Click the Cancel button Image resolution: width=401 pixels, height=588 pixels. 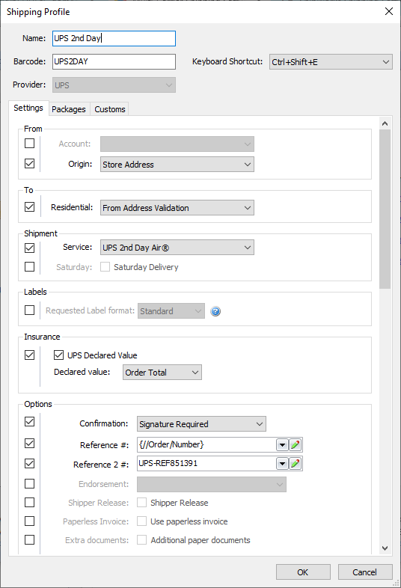click(x=365, y=572)
